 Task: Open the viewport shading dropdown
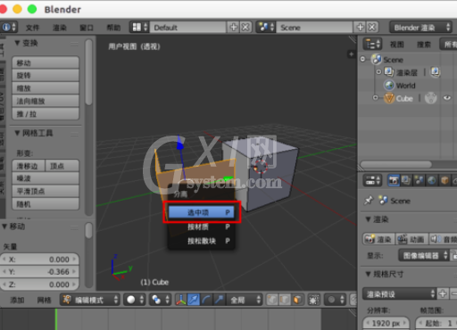(x=135, y=300)
